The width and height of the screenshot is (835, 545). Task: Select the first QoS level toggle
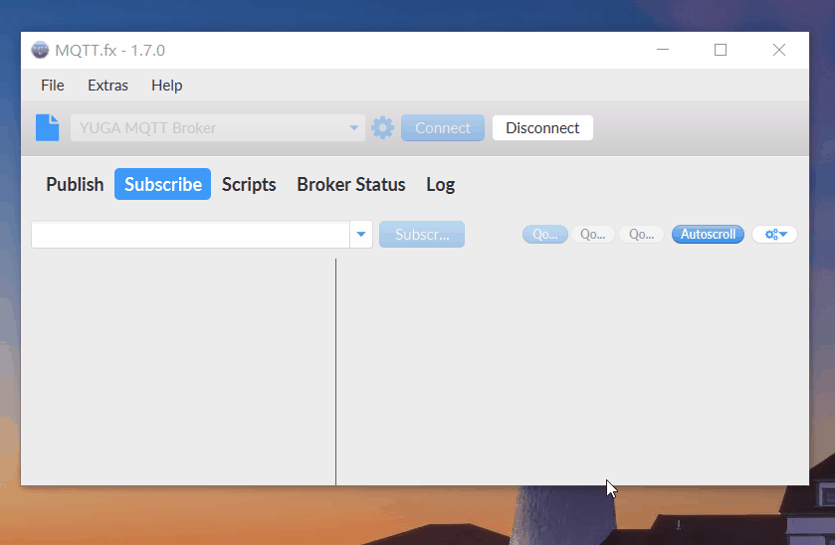(x=545, y=234)
